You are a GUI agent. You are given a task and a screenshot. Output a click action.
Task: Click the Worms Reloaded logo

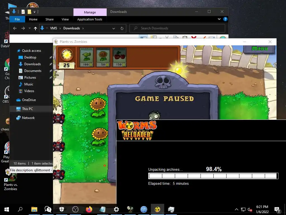137,130
